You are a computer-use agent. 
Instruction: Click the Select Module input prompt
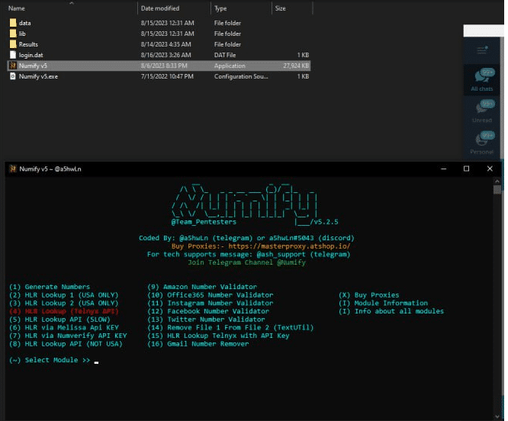point(96,360)
